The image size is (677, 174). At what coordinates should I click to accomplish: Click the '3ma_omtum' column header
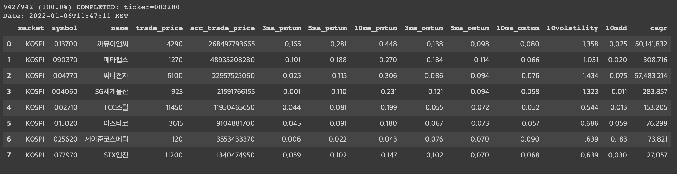pyautogui.click(x=424, y=28)
